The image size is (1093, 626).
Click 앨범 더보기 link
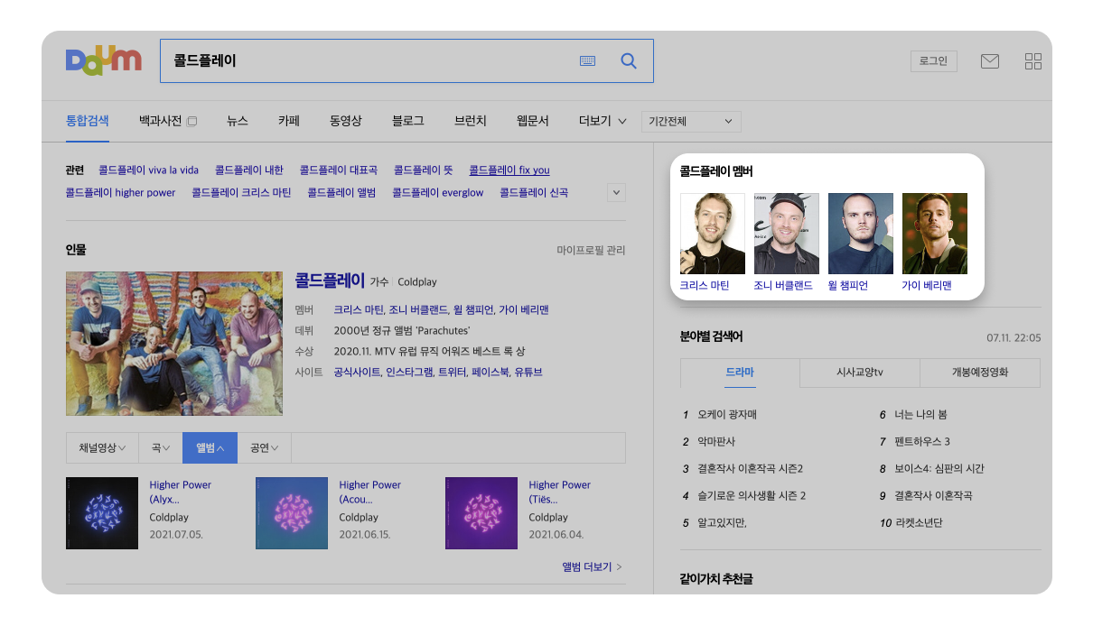pos(592,567)
